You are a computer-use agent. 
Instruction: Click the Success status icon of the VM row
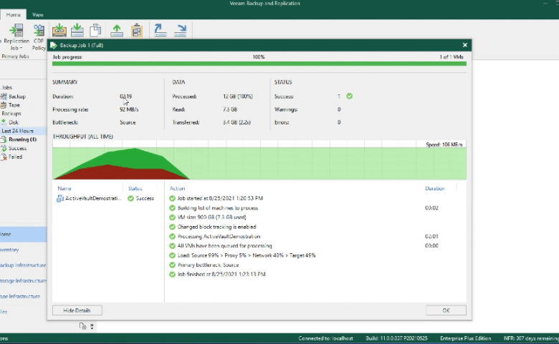tap(131, 199)
